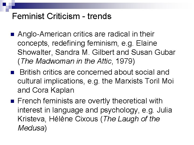Click the name Julia at the line end
194x145 pixels.
[164, 110]
